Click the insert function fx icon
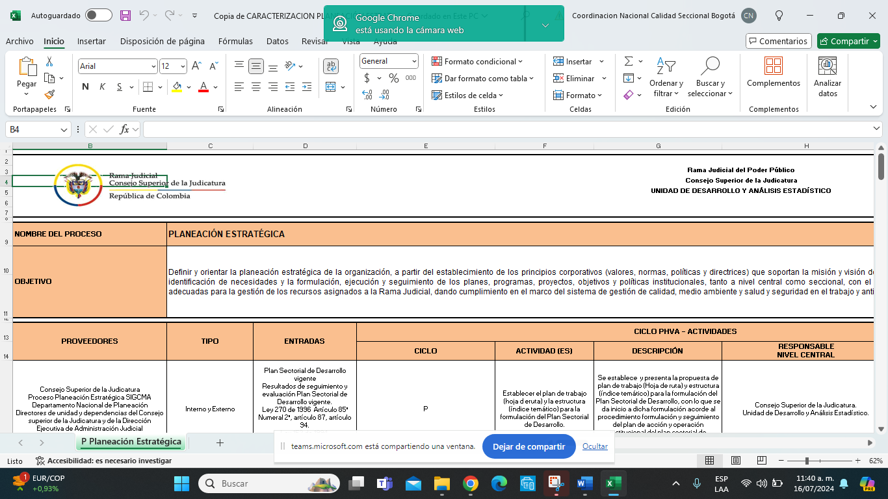This screenshot has height=499, width=888. click(124, 129)
